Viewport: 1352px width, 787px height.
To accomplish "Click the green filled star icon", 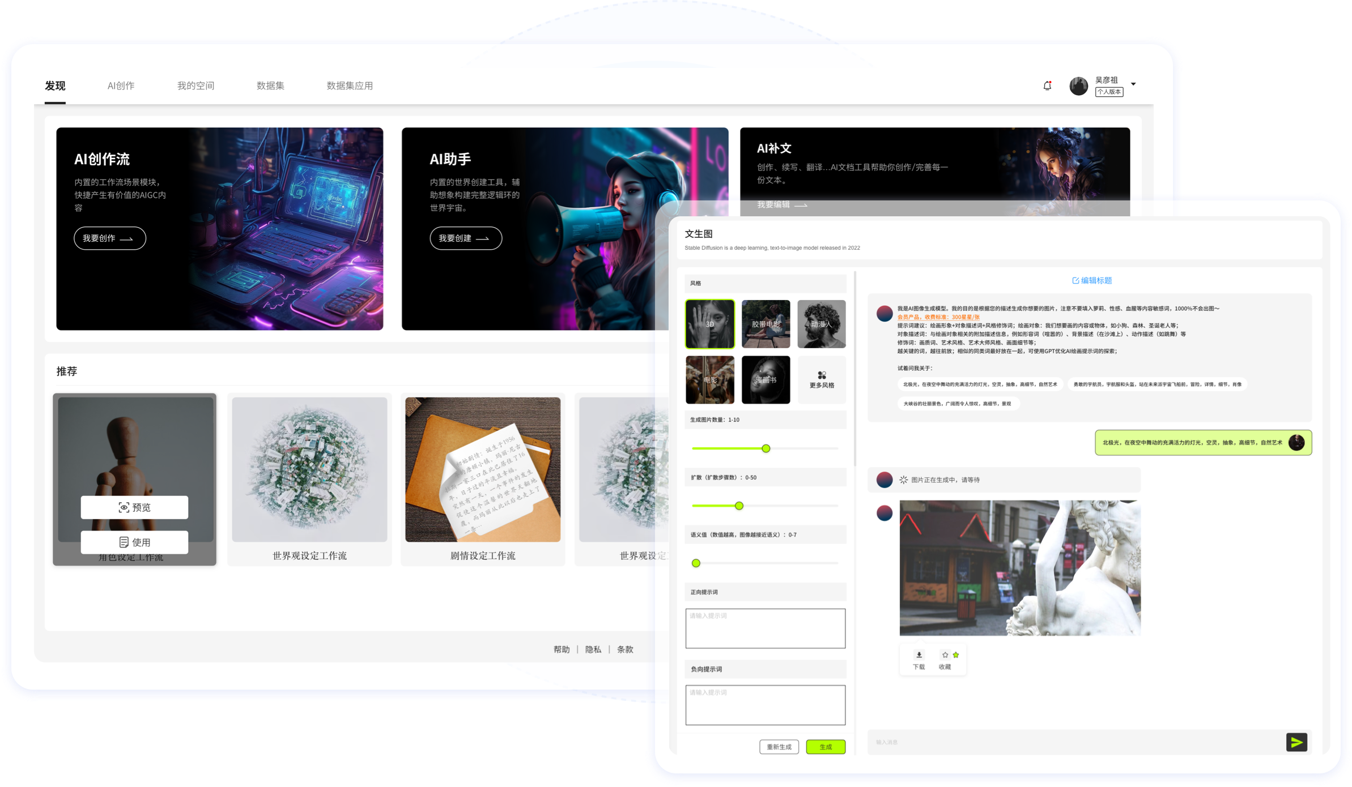I will click(x=956, y=655).
